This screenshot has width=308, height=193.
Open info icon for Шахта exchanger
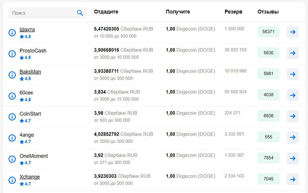[12, 33]
